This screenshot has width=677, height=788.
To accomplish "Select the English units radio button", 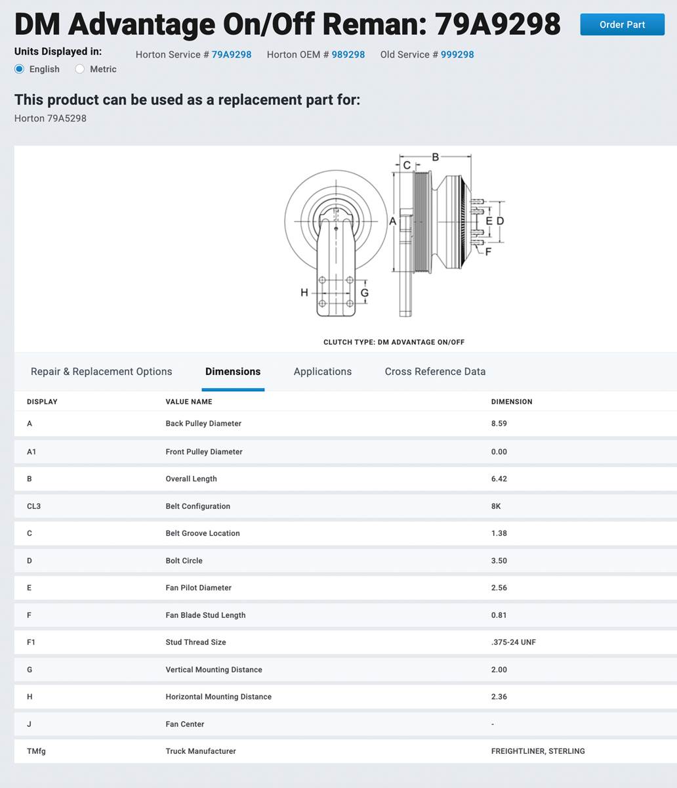I will tap(20, 69).
